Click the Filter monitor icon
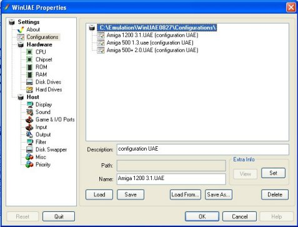 pyautogui.click(x=29, y=142)
